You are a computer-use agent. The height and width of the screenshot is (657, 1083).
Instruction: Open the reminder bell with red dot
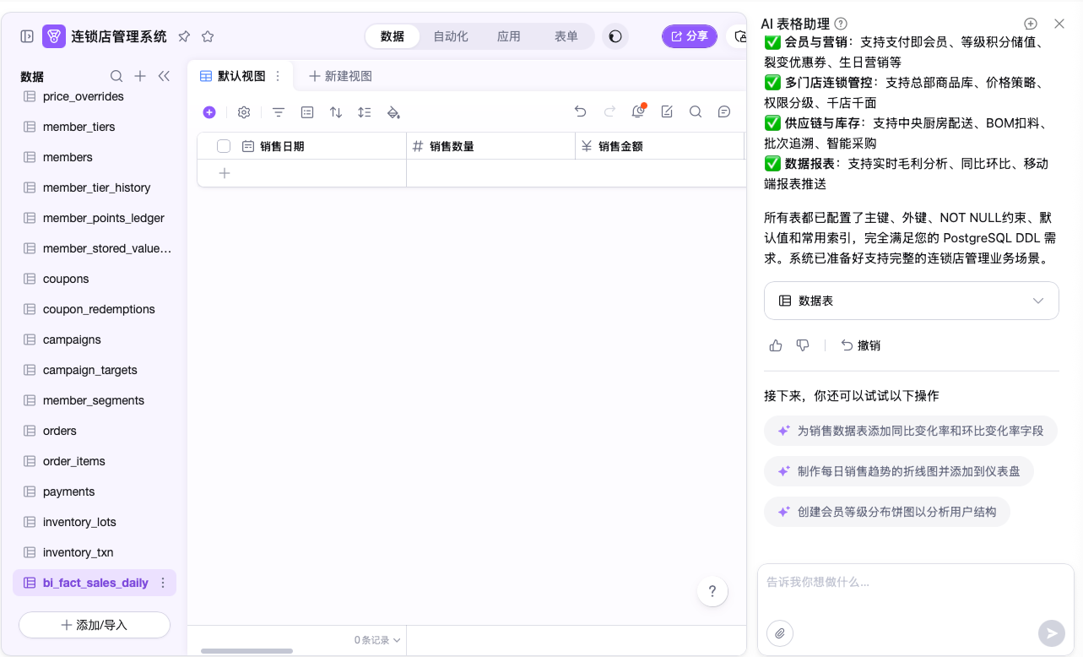click(x=638, y=111)
